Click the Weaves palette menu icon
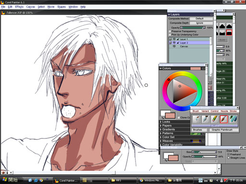The image size is (246, 184). [x=203, y=141]
